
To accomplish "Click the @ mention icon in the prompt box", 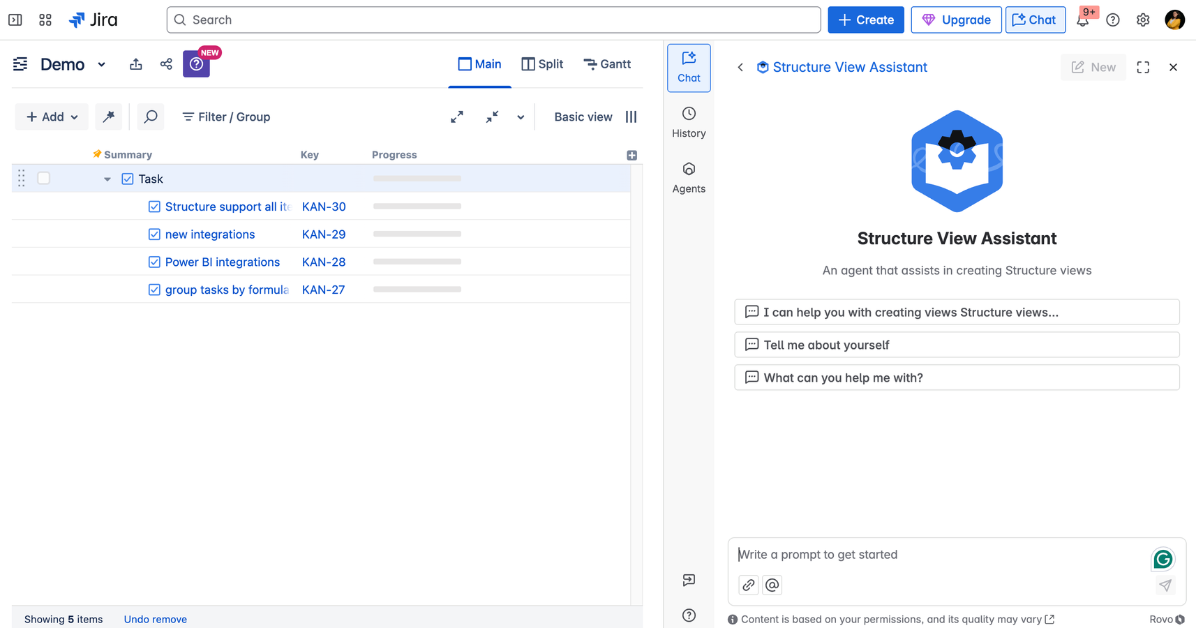I will [772, 585].
